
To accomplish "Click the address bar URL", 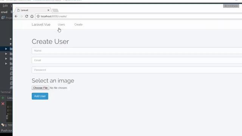I will tap(54, 16).
